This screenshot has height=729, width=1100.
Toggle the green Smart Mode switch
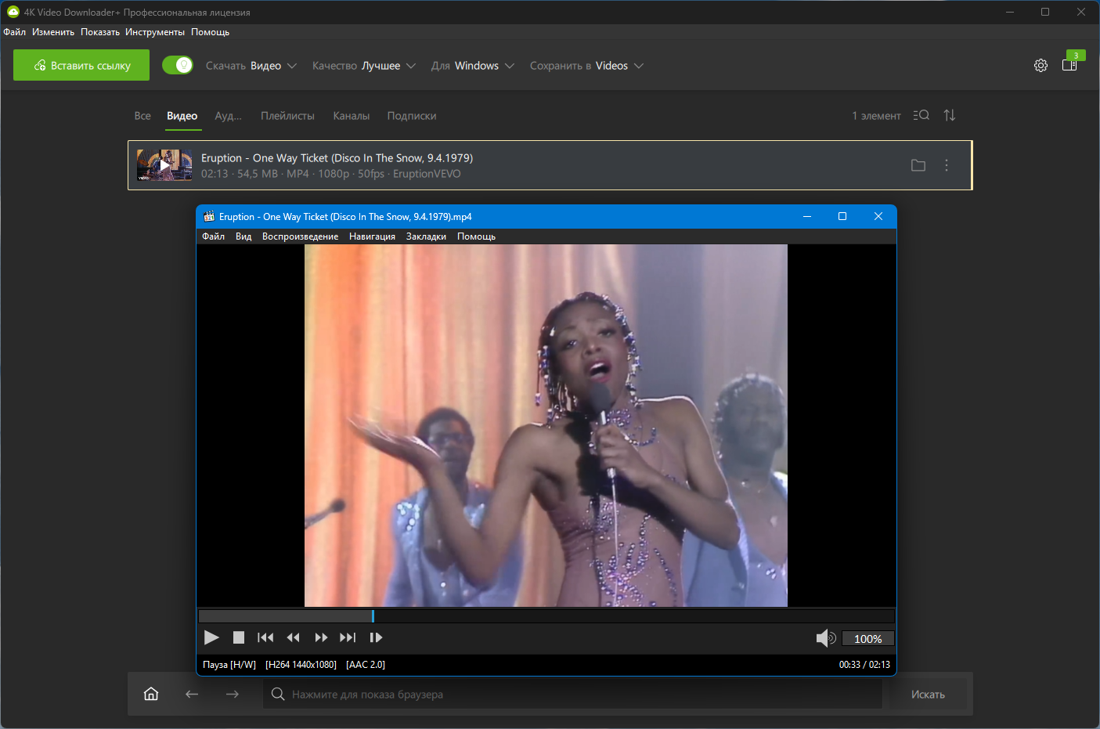(x=178, y=66)
